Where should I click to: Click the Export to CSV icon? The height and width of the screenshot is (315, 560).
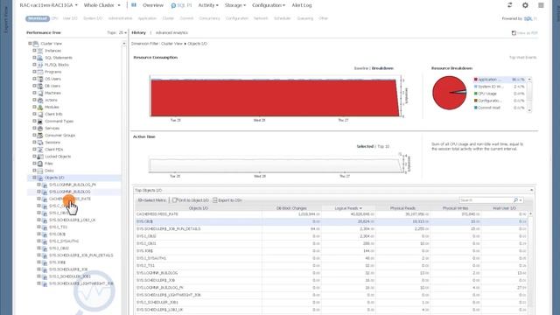coord(215,200)
